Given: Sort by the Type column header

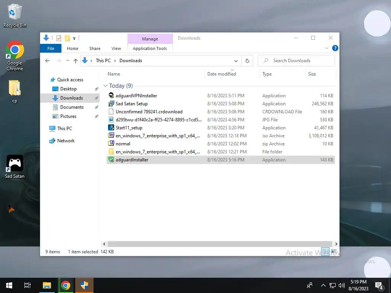Looking at the screenshot, I should 267,74.
